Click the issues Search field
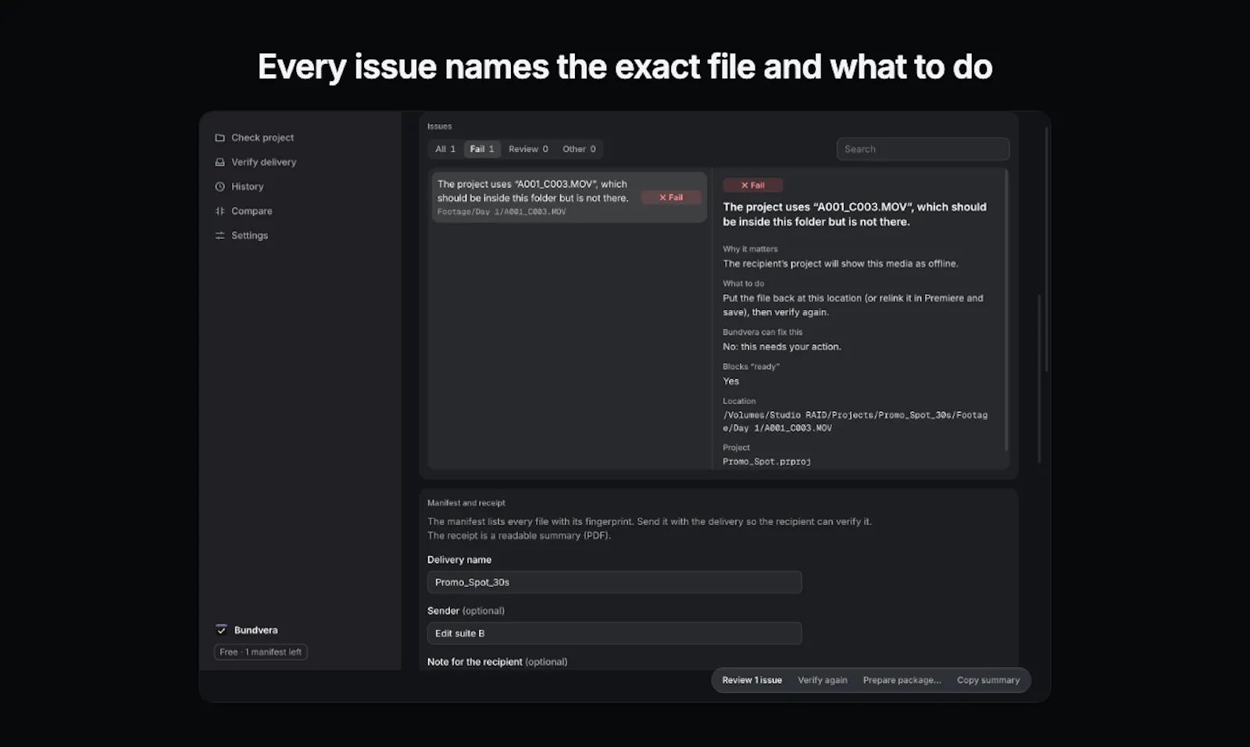The image size is (1250, 747). click(923, 149)
